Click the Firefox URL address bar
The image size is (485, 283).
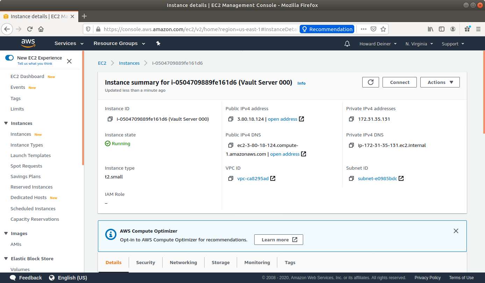[x=201, y=29]
